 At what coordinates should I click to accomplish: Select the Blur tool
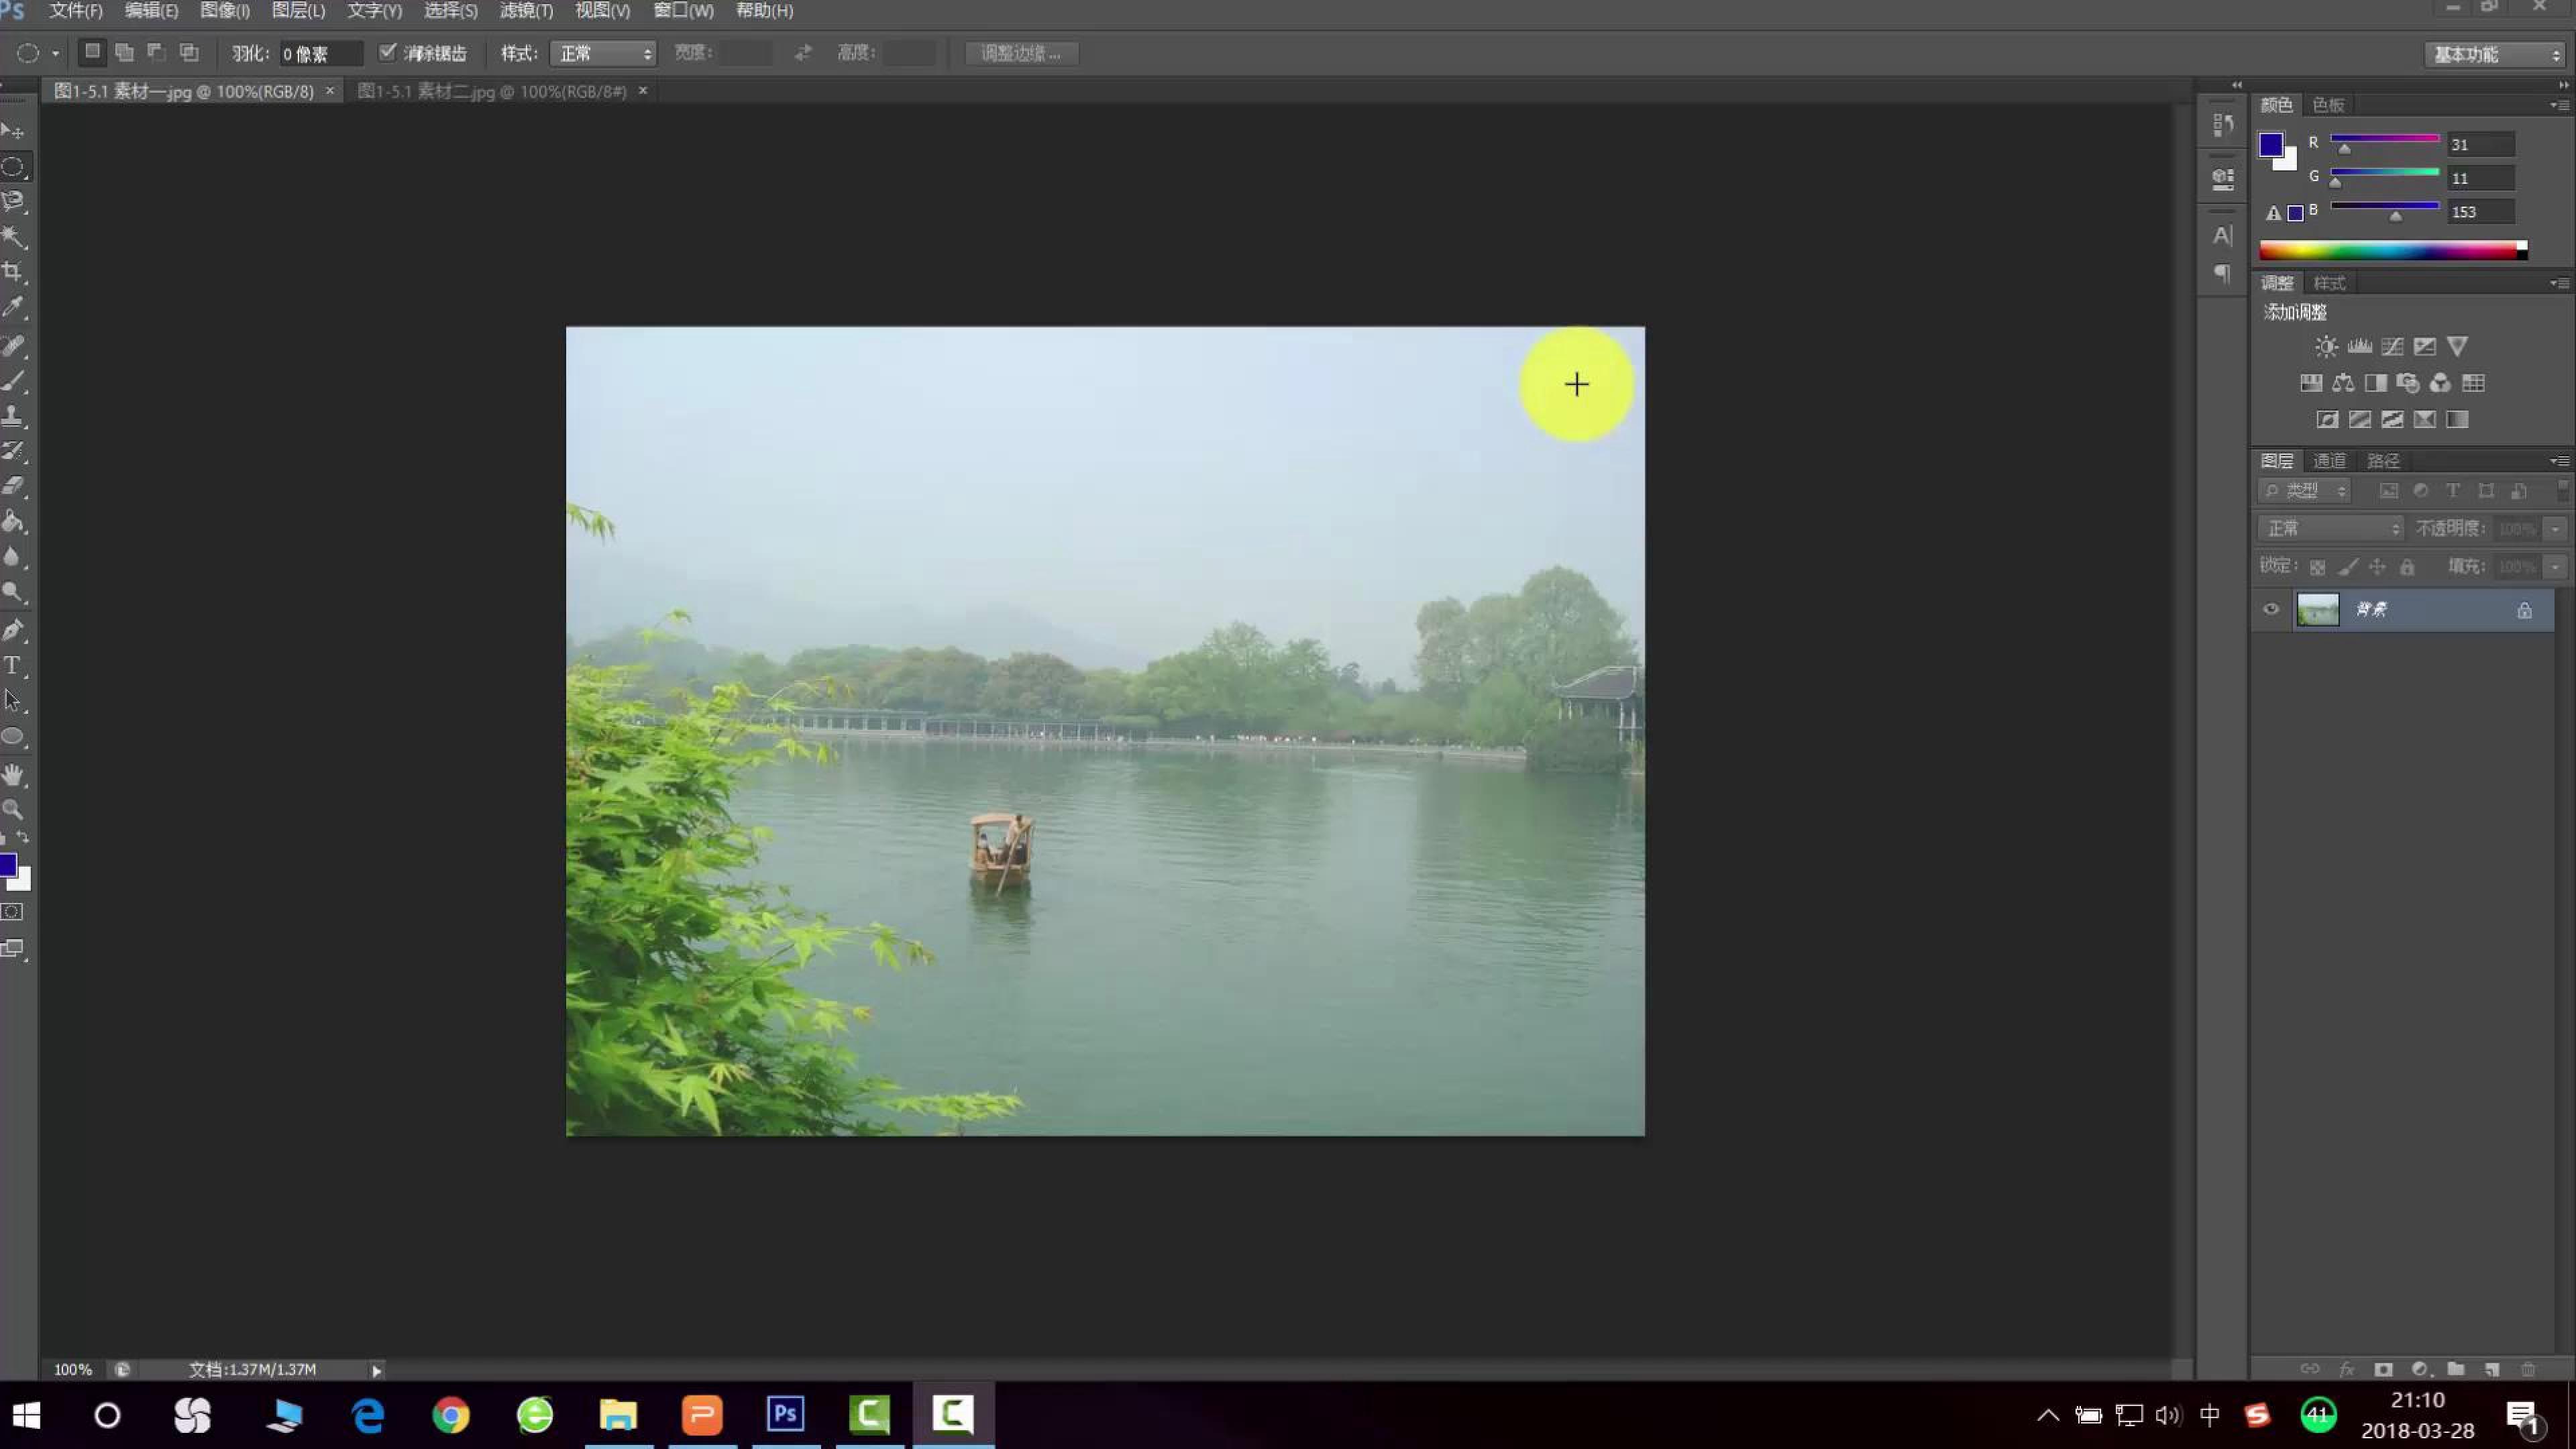(x=13, y=556)
